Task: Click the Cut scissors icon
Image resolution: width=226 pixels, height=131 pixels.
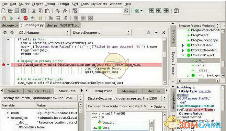Action: 33,11
